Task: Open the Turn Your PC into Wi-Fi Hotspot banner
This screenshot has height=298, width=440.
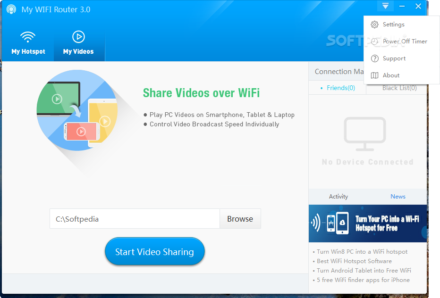Action: pyautogui.click(x=368, y=223)
